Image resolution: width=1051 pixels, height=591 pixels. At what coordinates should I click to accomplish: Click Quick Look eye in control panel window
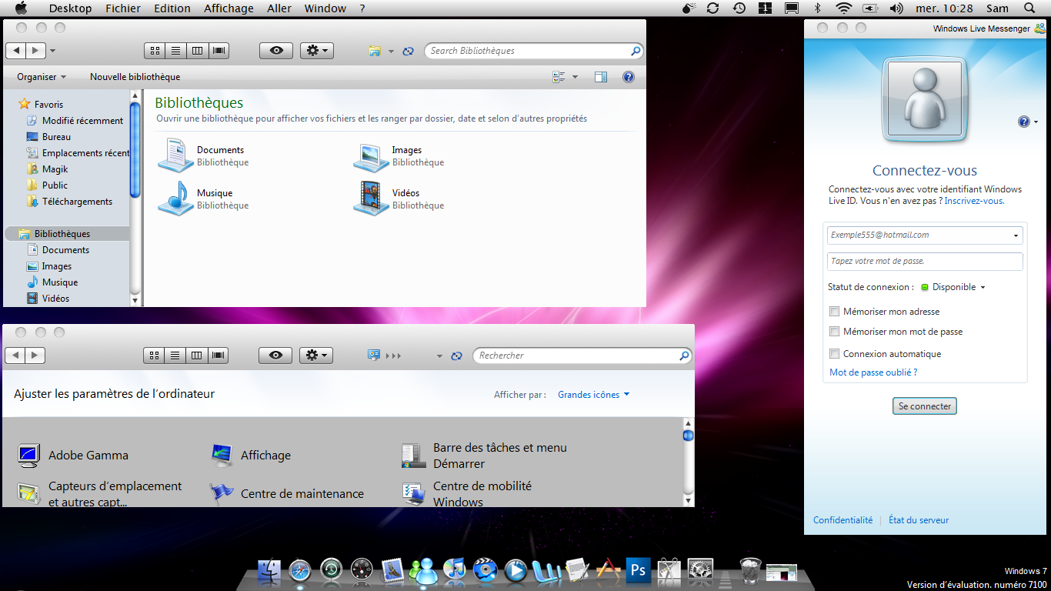pos(275,356)
